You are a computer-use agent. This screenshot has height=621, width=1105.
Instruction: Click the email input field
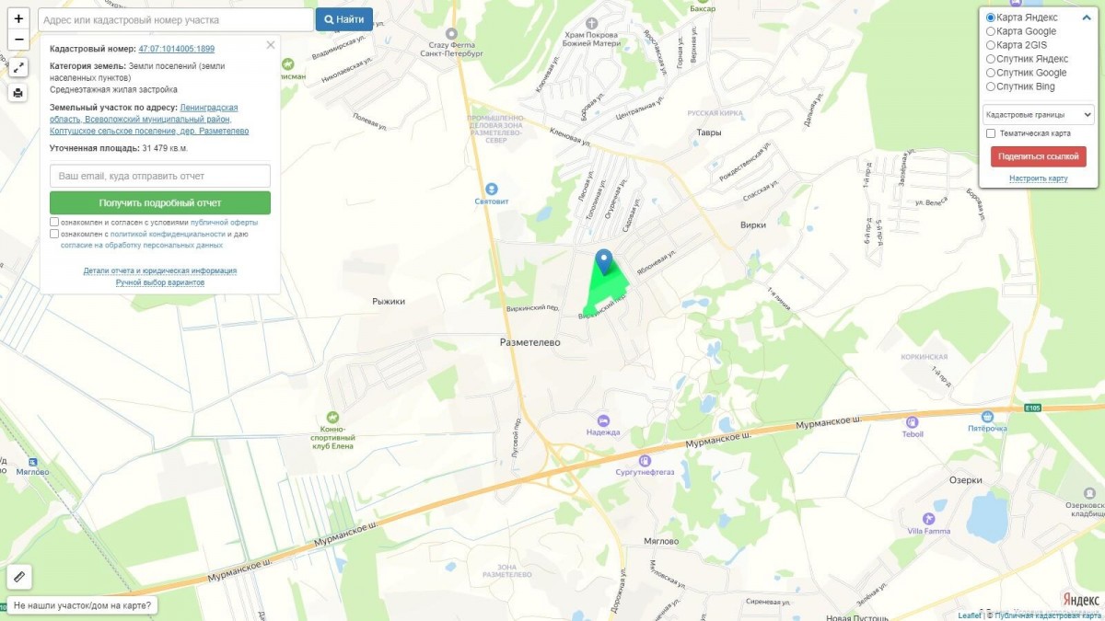(160, 176)
